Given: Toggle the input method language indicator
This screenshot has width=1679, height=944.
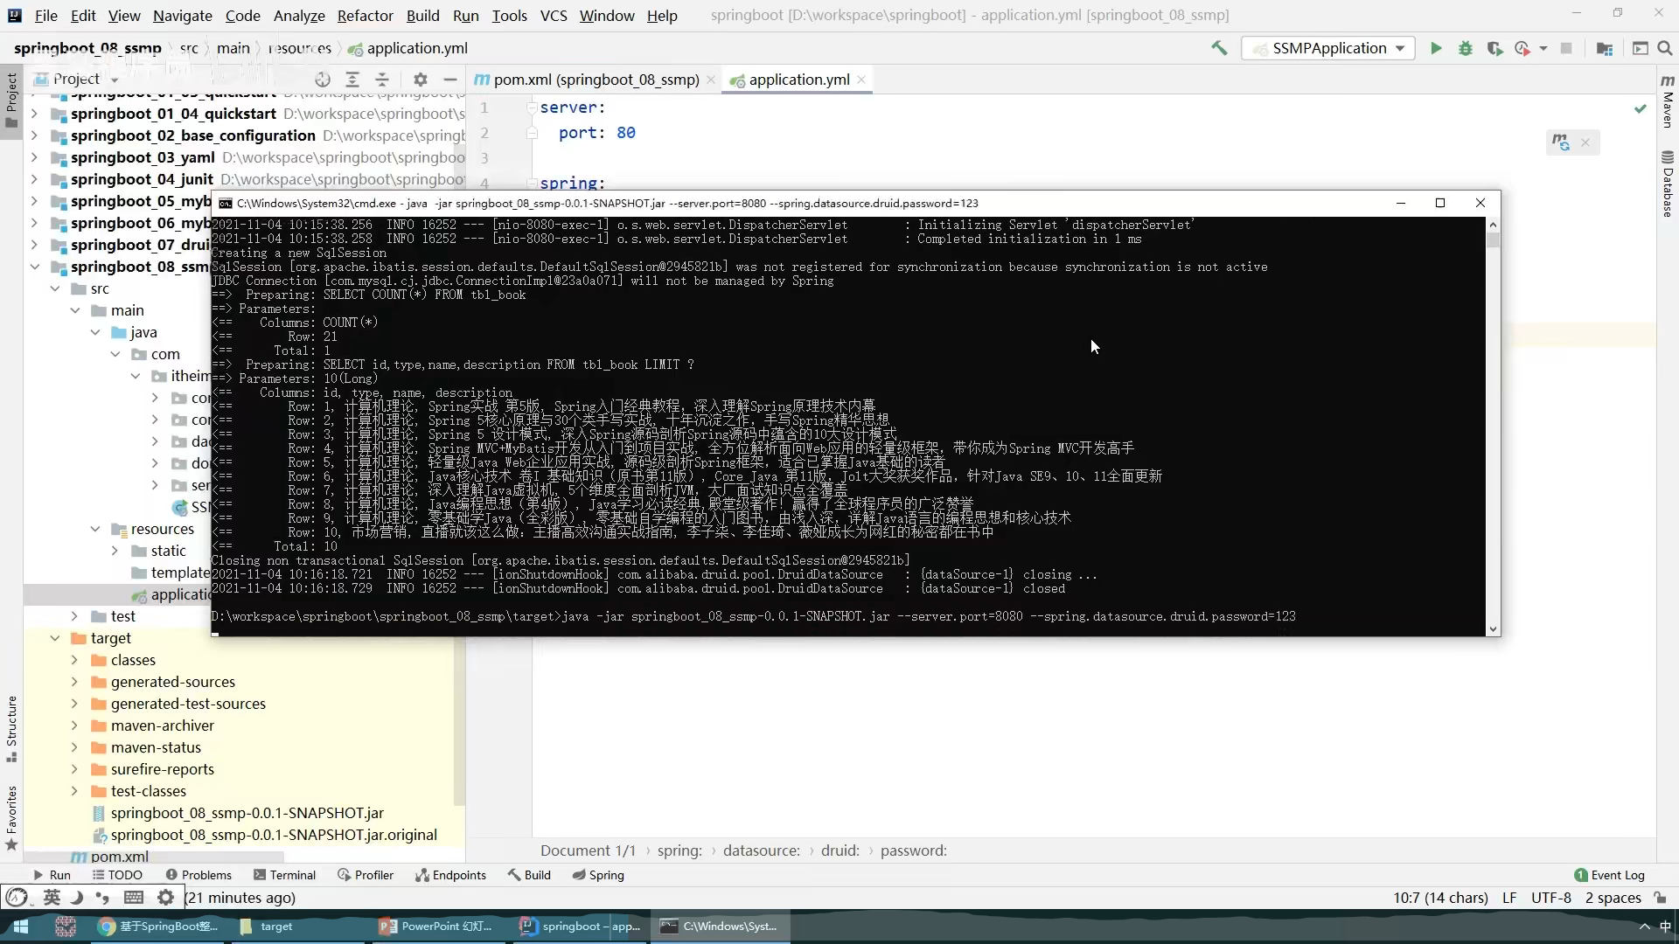Looking at the screenshot, I should pyautogui.click(x=52, y=898).
